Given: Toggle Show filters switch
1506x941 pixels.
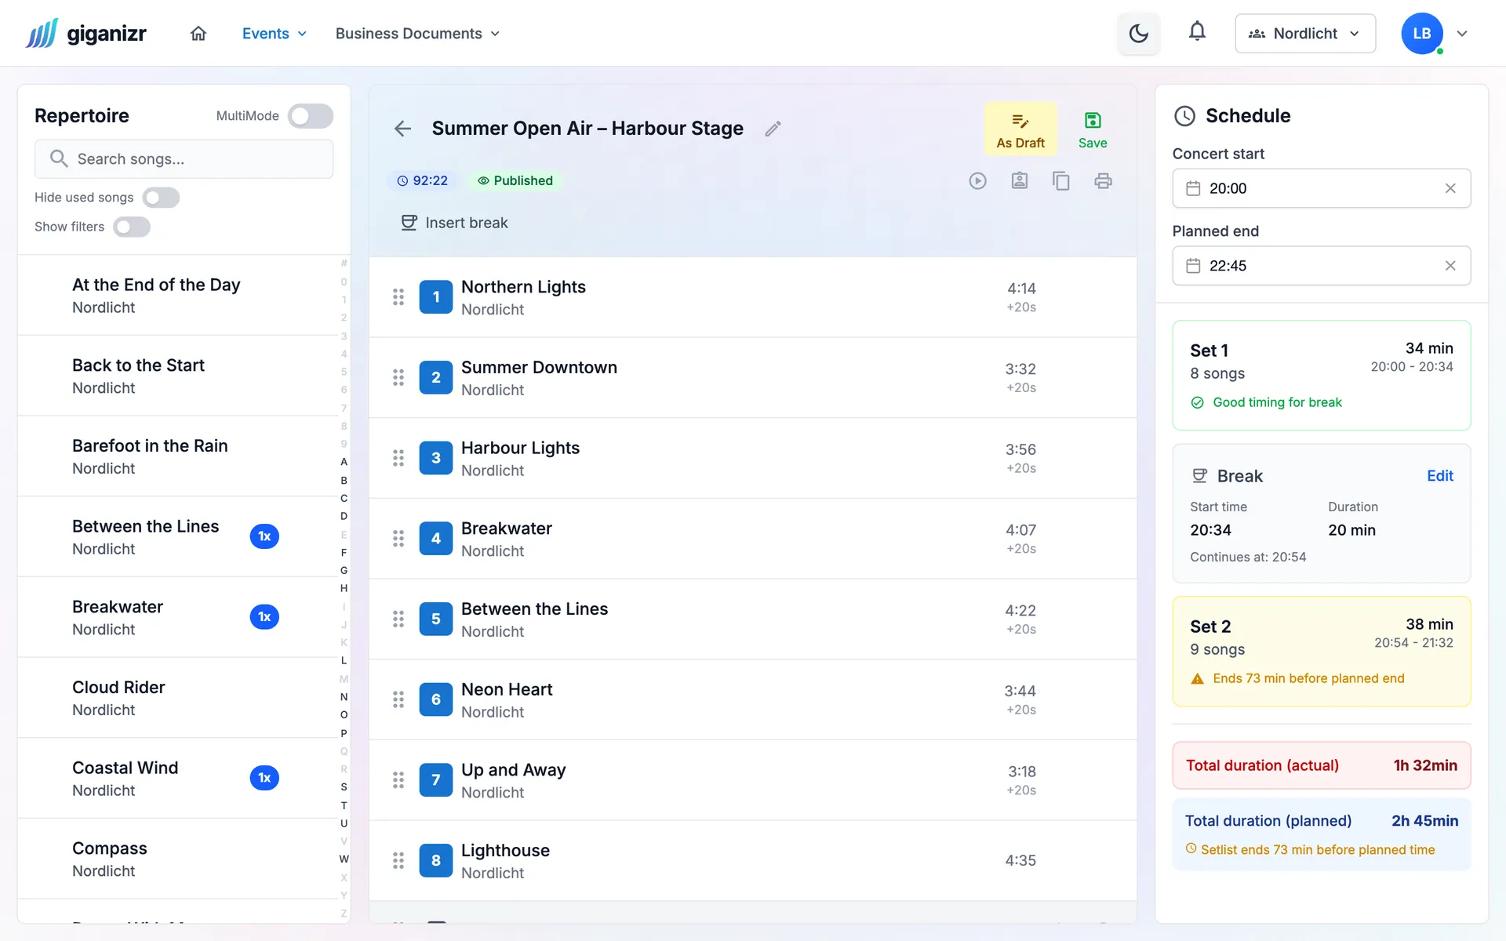Looking at the screenshot, I should [132, 227].
